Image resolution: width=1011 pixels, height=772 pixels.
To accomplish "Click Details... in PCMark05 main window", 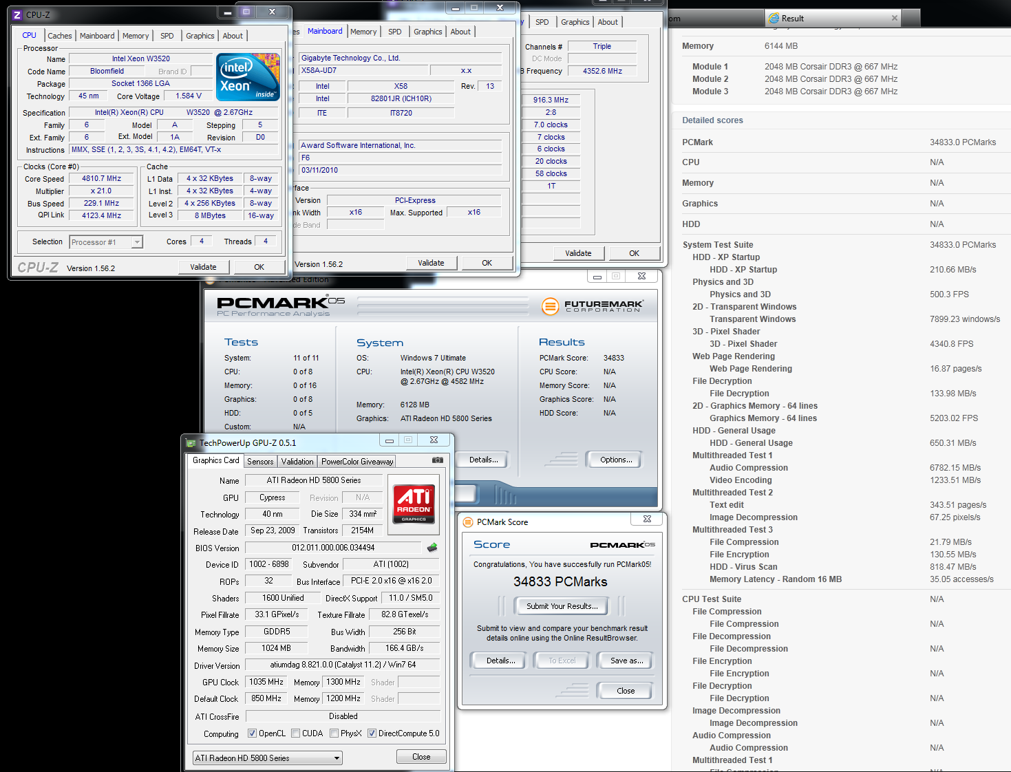I will (483, 460).
